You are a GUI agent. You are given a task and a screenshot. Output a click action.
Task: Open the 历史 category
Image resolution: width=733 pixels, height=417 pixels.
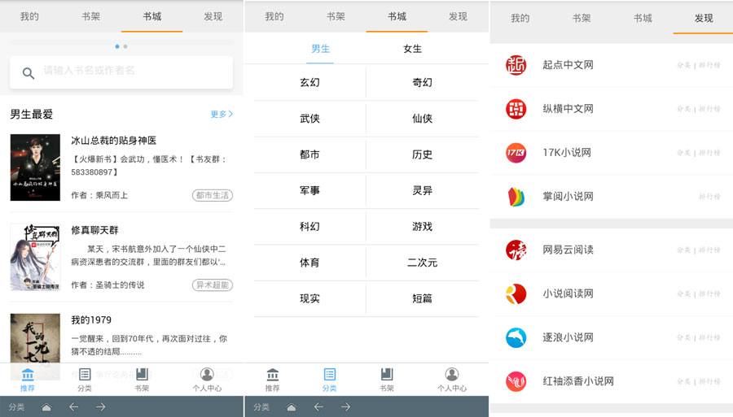coord(422,154)
